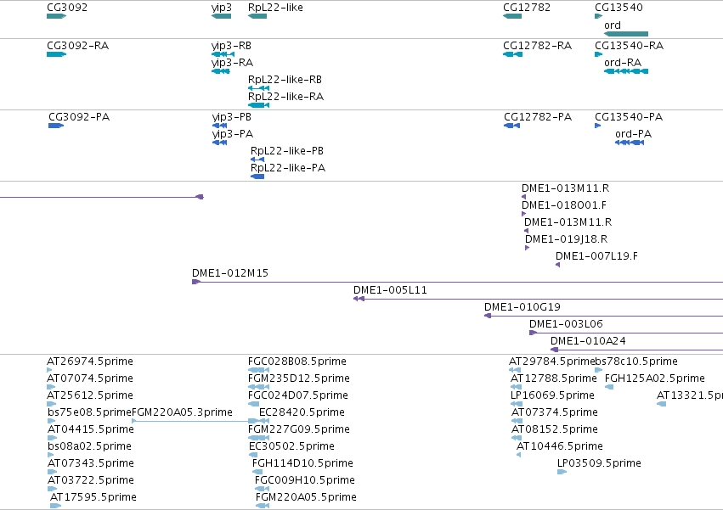Click the RpL22-like-PB protein label

tap(287, 151)
